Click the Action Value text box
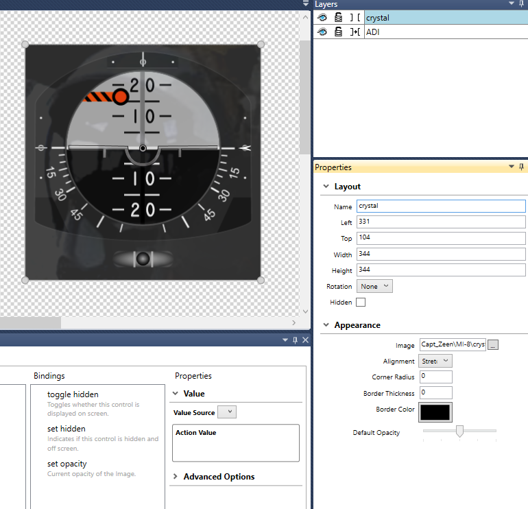The width and height of the screenshot is (528, 509). [x=236, y=442]
